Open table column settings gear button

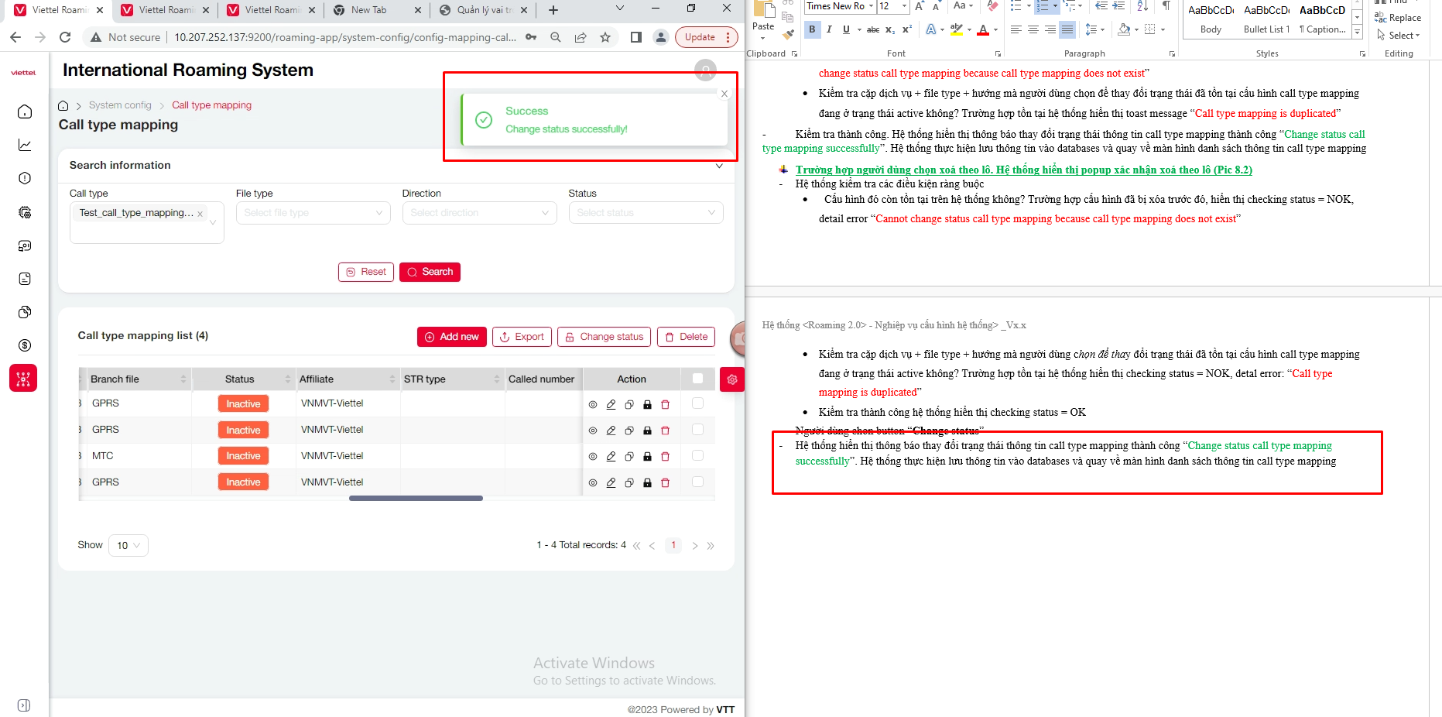tap(731, 379)
